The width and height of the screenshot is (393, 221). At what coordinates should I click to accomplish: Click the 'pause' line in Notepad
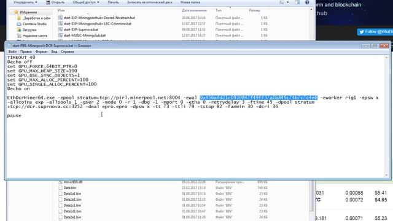[14, 115]
